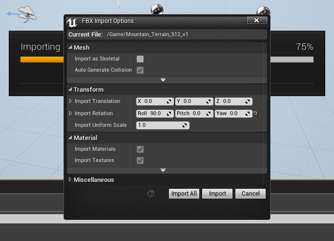Toggle Import Textures checkbox
Screen dimensions: 334x241
pyautogui.click(x=140, y=161)
